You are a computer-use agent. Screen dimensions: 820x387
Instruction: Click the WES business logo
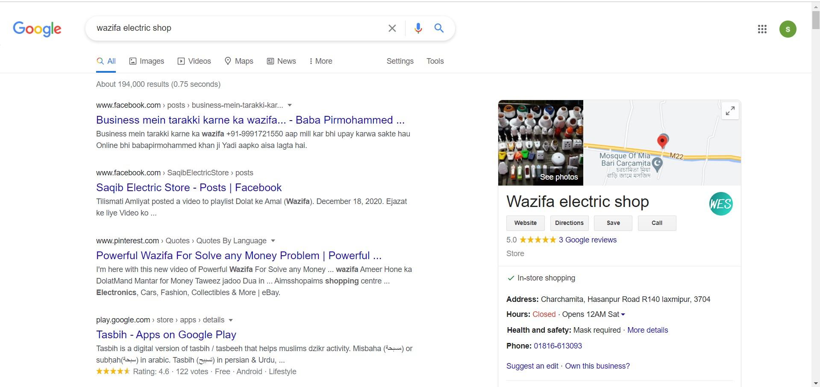(720, 204)
